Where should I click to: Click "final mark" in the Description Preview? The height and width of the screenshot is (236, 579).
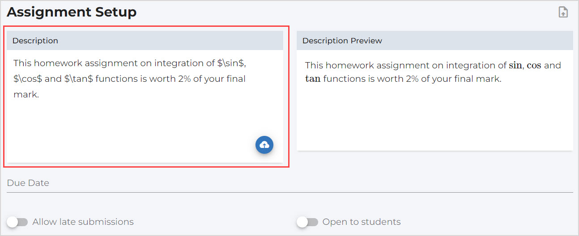click(x=481, y=80)
